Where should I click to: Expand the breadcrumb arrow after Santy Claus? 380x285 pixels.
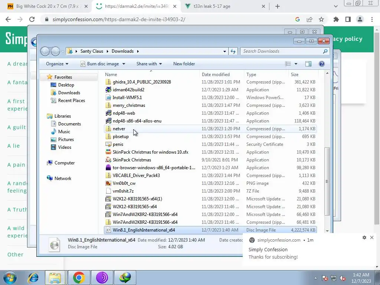(x=107, y=51)
